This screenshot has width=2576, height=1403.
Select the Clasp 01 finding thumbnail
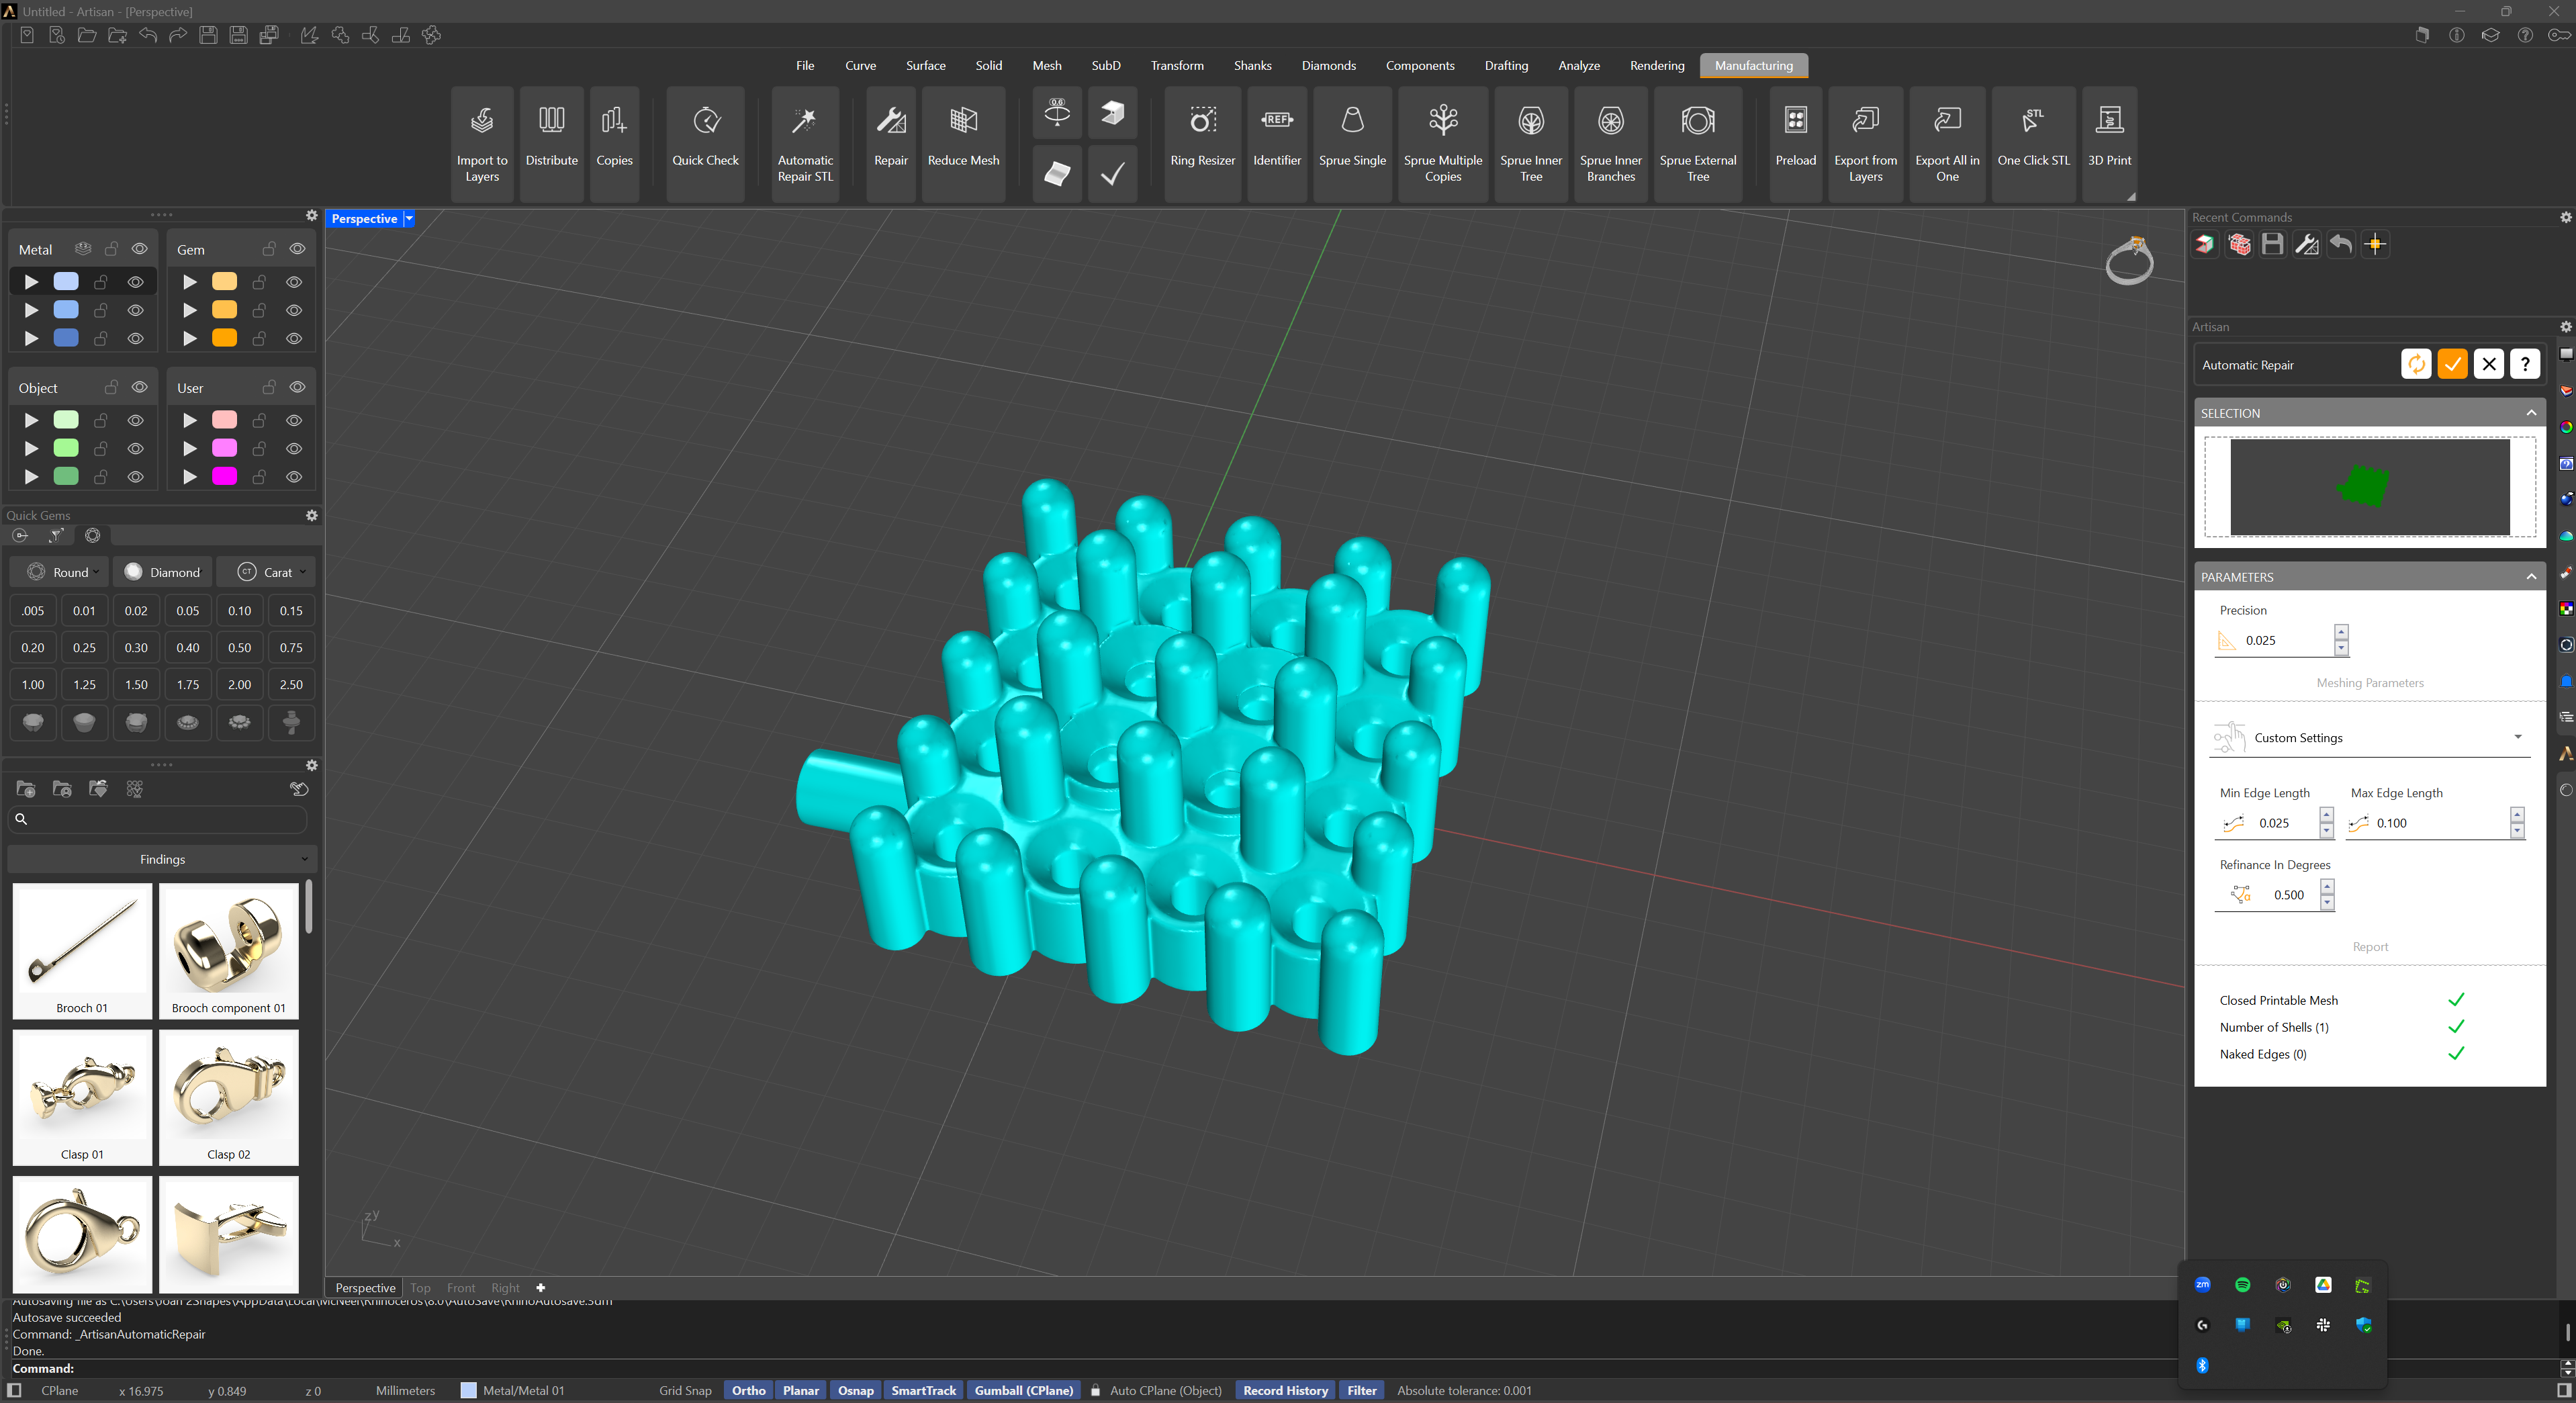(x=82, y=1098)
